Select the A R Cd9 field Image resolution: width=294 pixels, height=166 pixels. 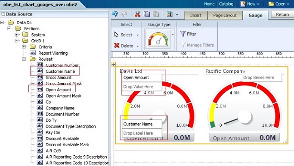(53, 150)
